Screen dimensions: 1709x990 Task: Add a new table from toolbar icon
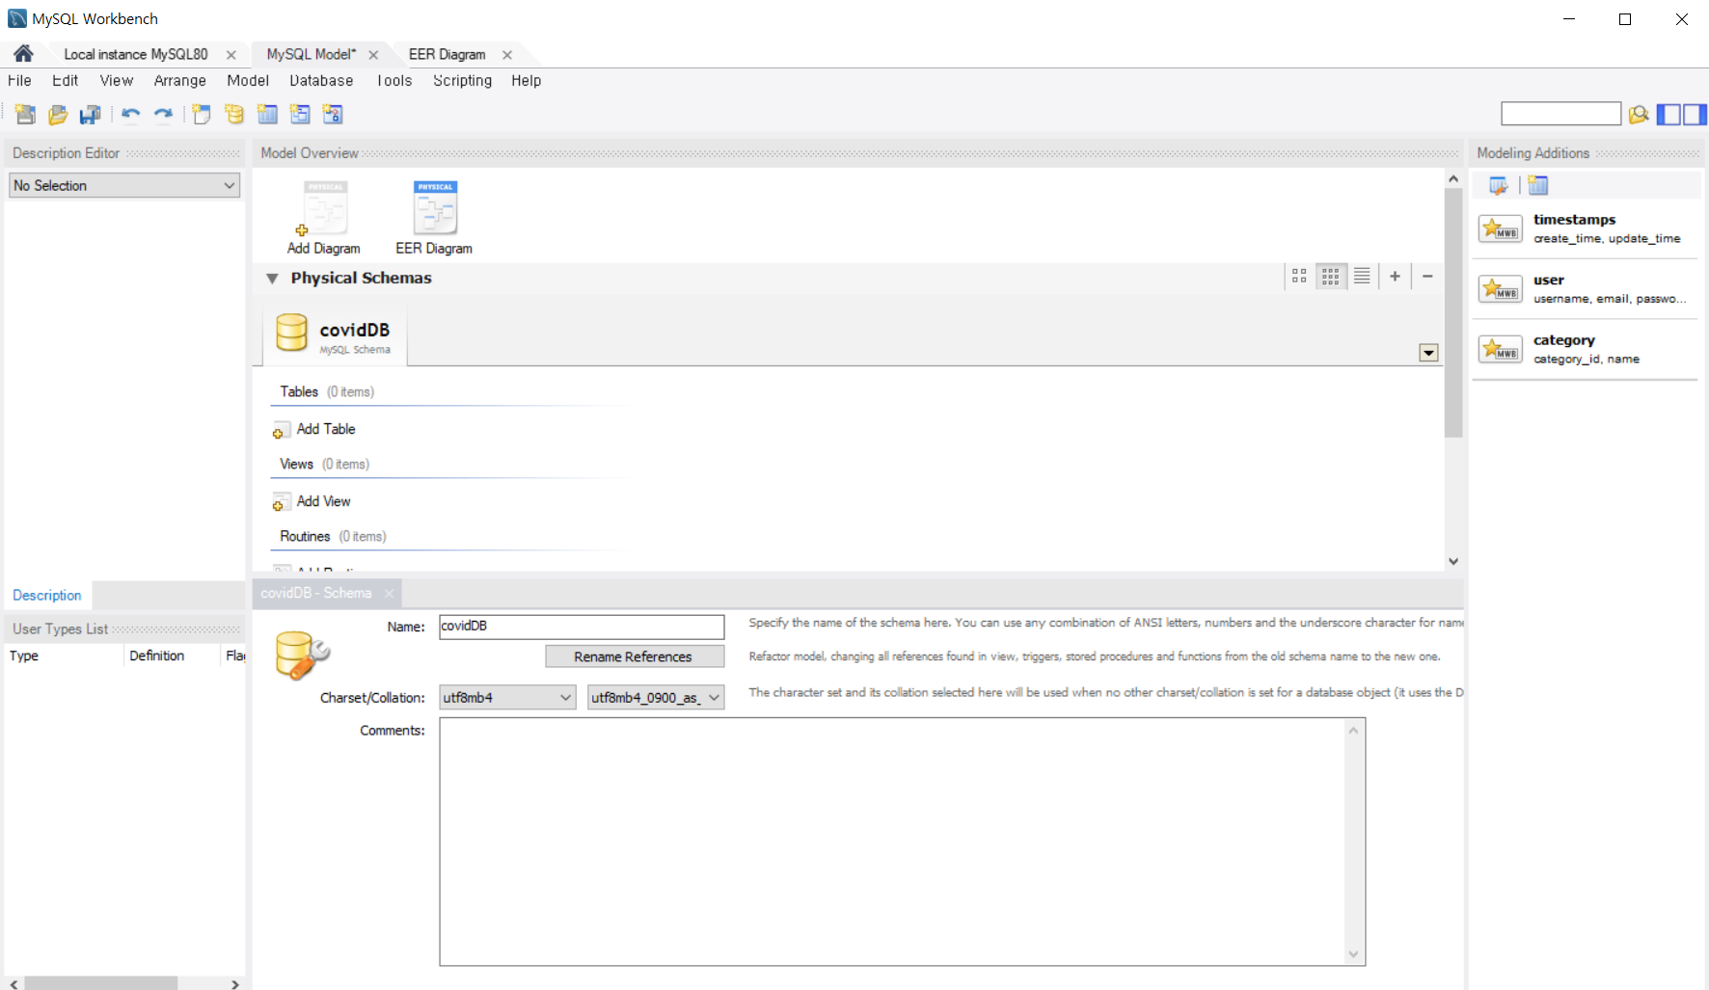pos(267,115)
